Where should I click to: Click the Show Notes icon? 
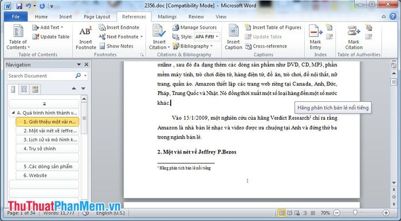(x=102, y=46)
